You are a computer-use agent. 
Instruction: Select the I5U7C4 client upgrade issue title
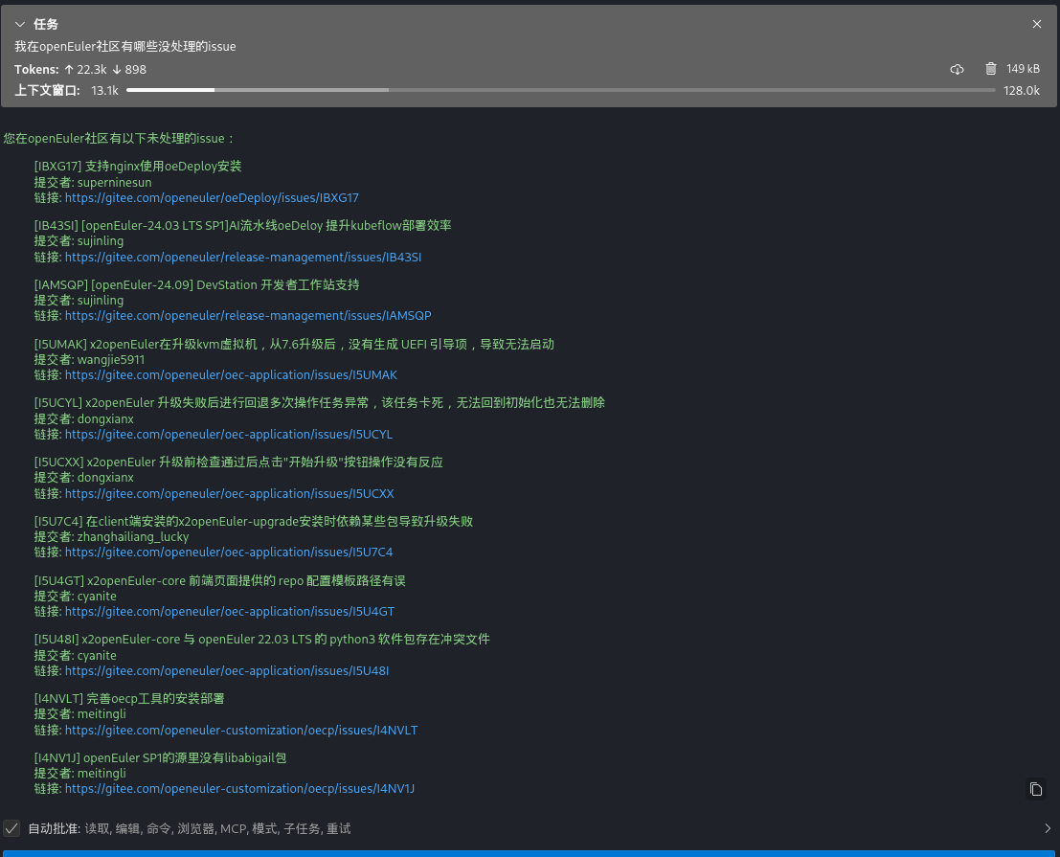pyautogui.click(x=254, y=522)
